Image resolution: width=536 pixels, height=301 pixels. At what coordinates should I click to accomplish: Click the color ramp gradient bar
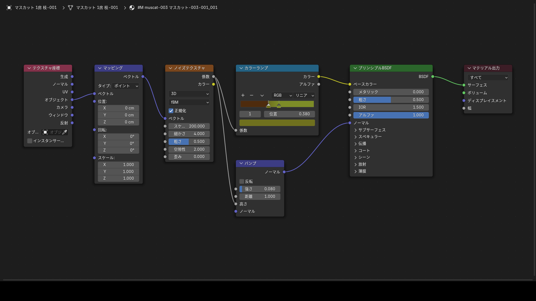pyautogui.click(x=277, y=104)
